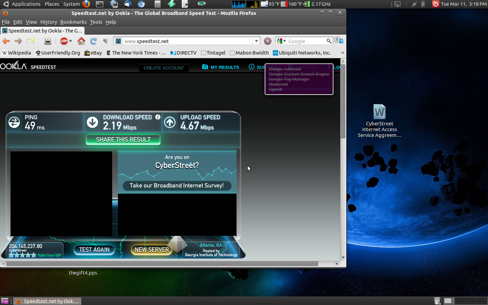Expand the Adblock Plus dropdown arrow
This screenshot has width=488, height=305.
coord(70,41)
